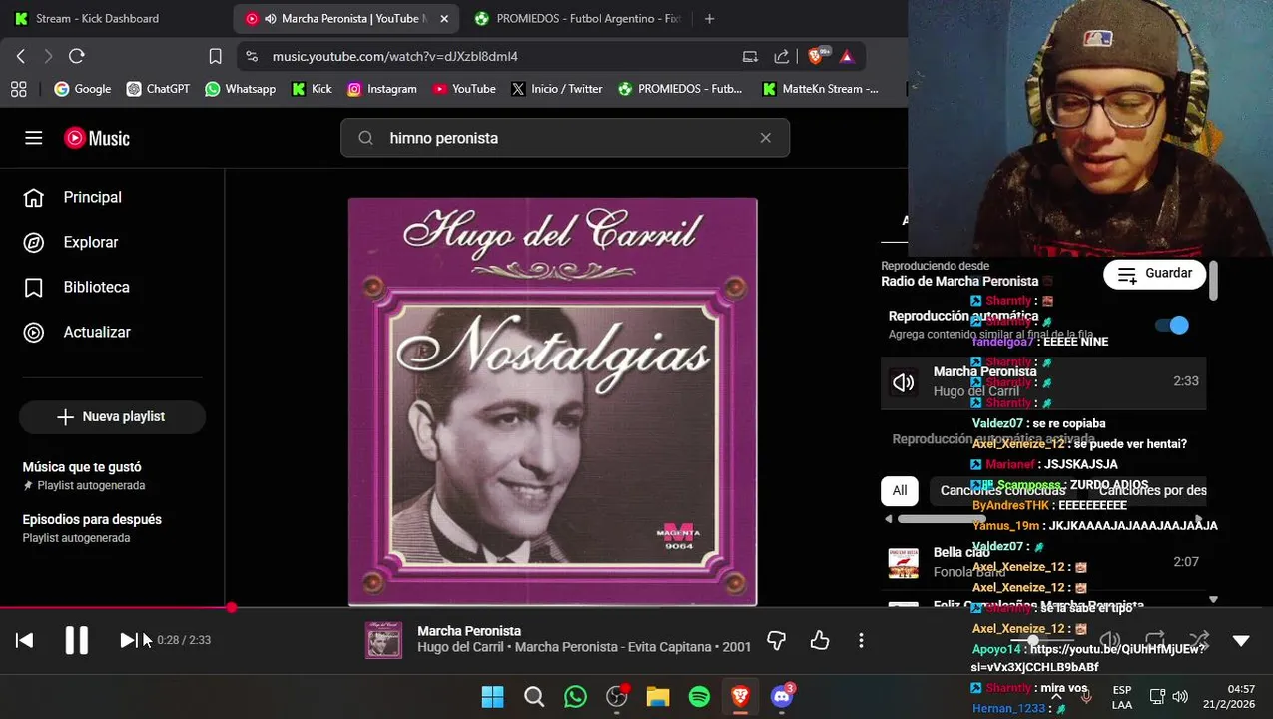This screenshot has width=1273, height=719.
Task: Click the magnifier icon in search box
Action: tap(365, 138)
